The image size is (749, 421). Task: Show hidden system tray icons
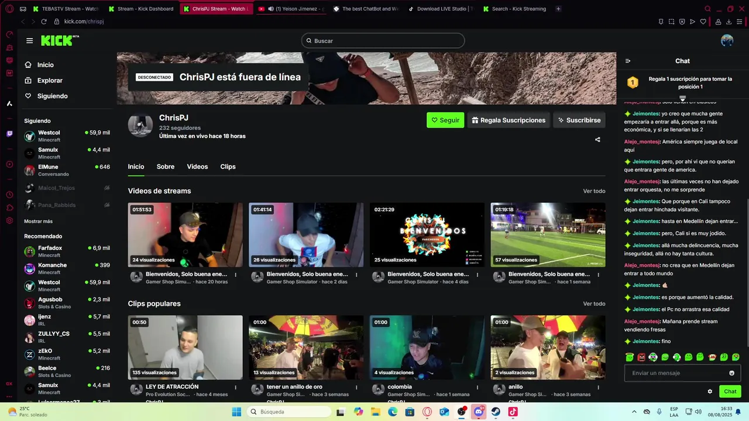point(634,412)
